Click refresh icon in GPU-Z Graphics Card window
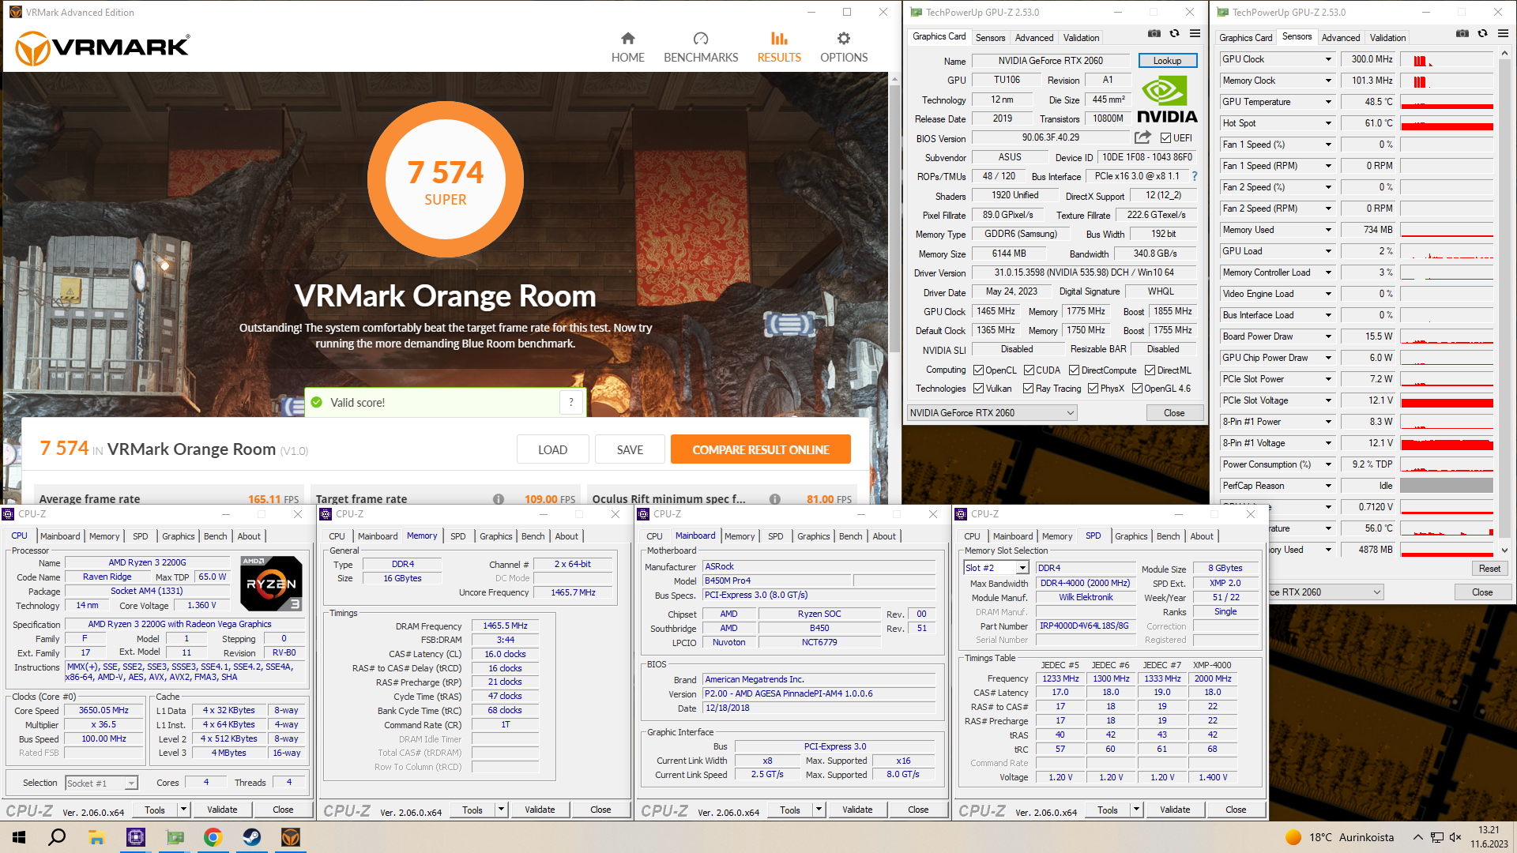 click(x=1175, y=33)
